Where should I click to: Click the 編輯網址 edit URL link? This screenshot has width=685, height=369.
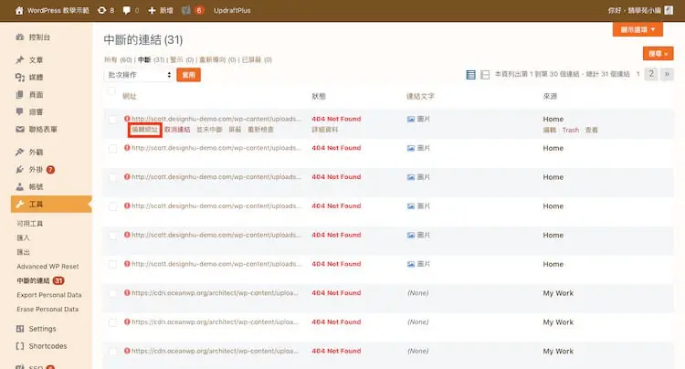tap(144, 130)
